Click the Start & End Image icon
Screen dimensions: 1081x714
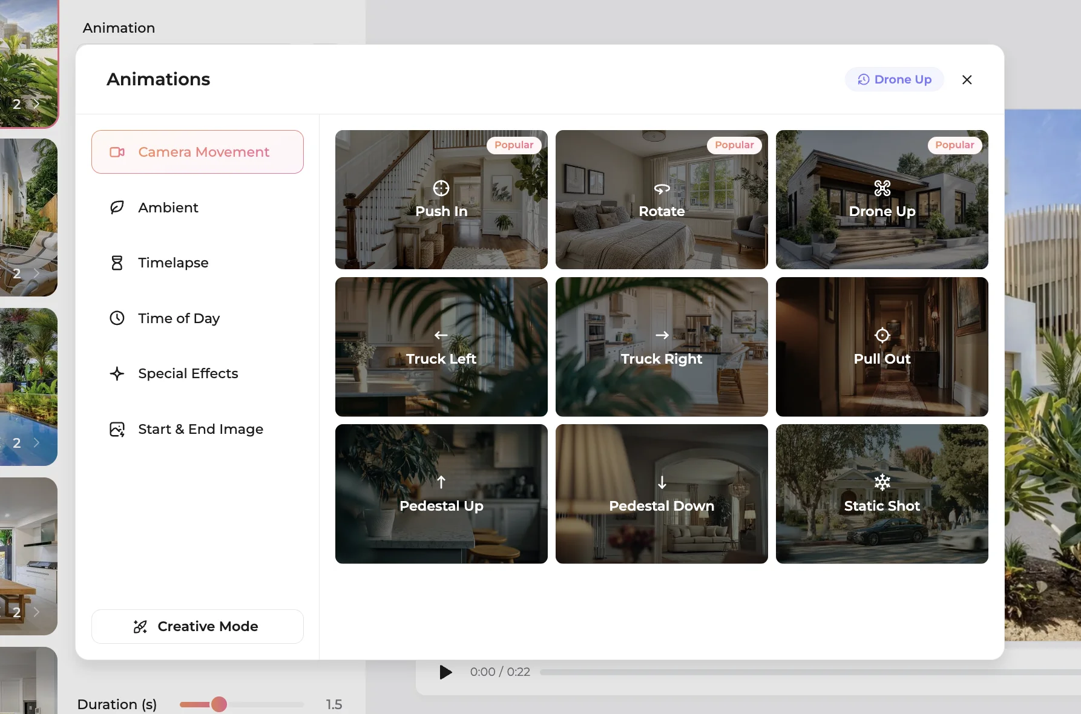coord(117,429)
